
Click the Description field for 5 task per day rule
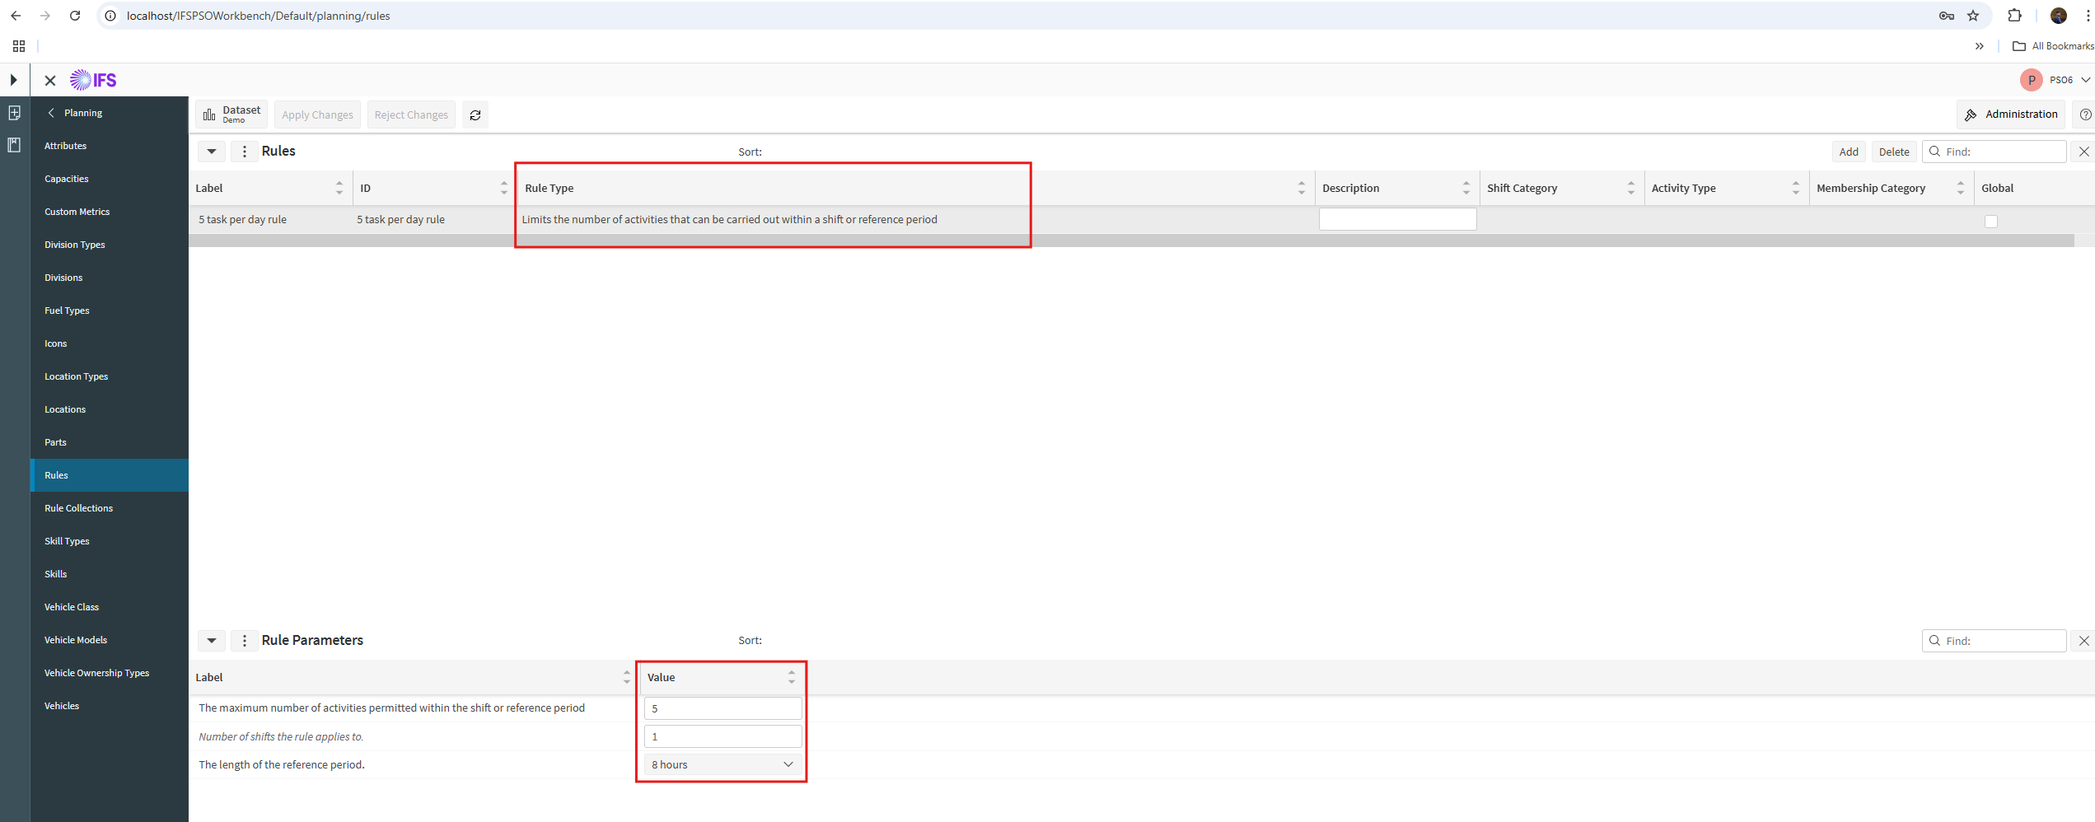(1397, 219)
